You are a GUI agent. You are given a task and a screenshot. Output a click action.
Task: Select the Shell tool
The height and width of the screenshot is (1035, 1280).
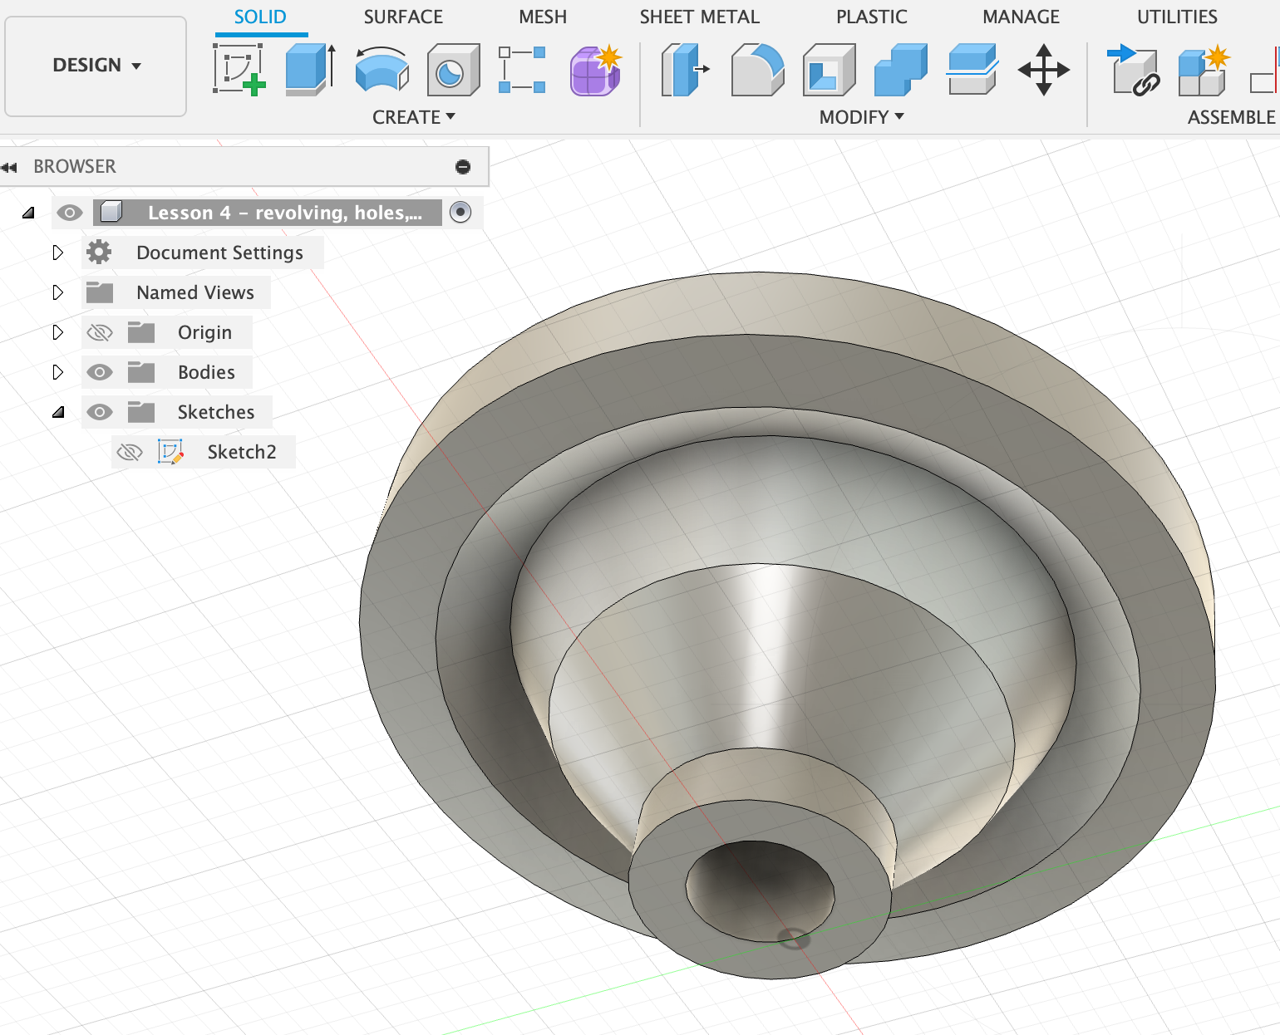tap(828, 70)
